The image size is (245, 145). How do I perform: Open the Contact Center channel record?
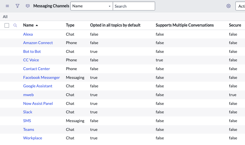coord(36,69)
